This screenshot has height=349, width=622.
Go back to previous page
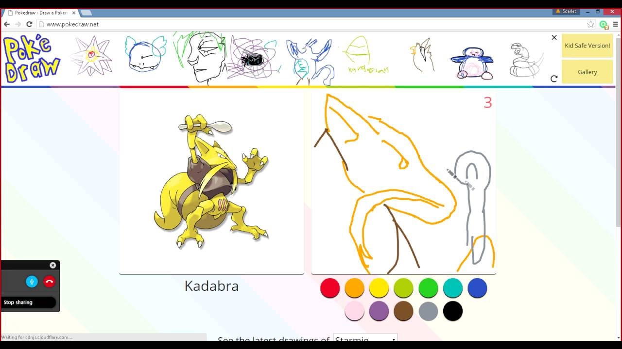pyautogui.click(x=7, y=24)
